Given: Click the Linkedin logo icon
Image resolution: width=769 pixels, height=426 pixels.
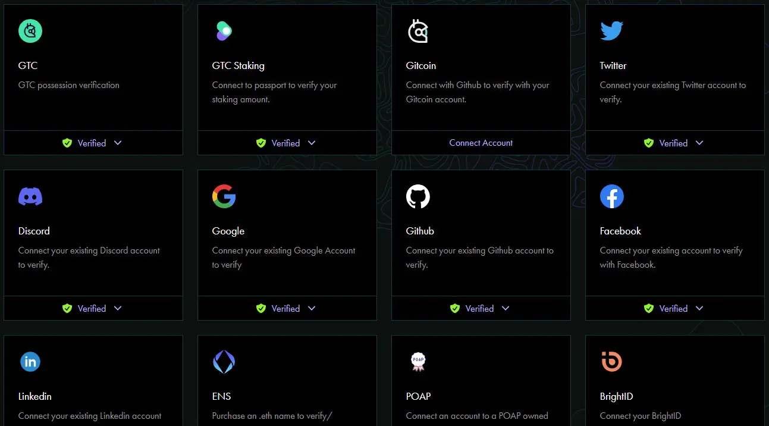Looking at the screenshot, I should coord(30,362).
